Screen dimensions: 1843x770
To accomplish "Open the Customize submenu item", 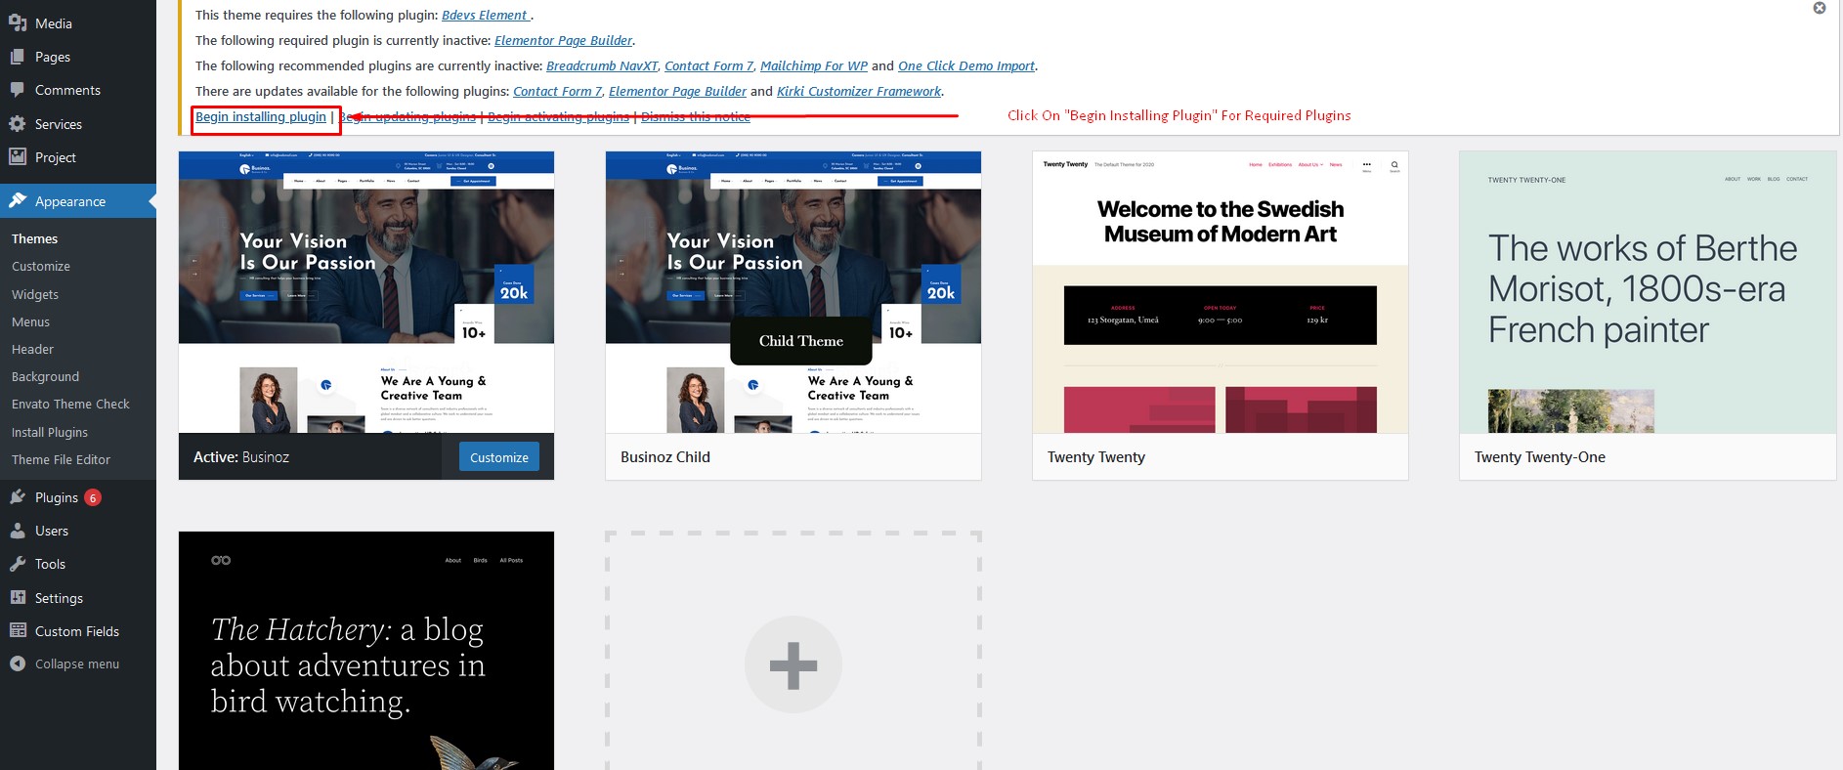I will (x=41, y=266).
